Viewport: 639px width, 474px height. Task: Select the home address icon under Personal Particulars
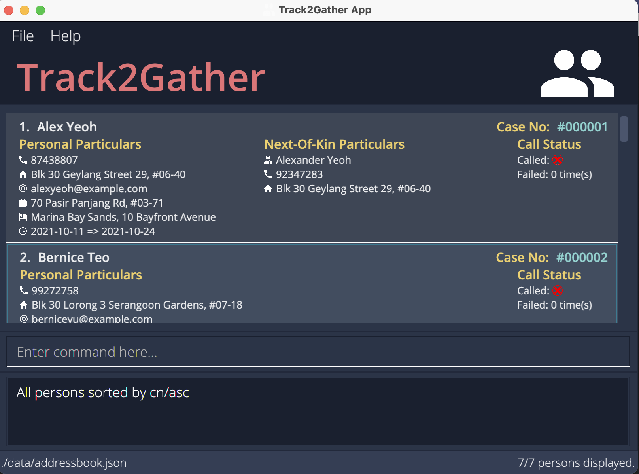click(23, 174)
